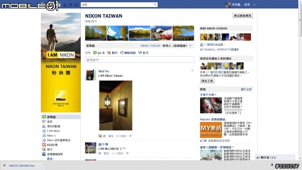This screenshot has height=170, width=302.
Task: Like the 'I AM like NIKON 1' post
Action: pos(100,153)
